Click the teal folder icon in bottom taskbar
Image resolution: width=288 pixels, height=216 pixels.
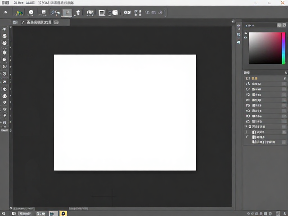click(x=52, y=214)
